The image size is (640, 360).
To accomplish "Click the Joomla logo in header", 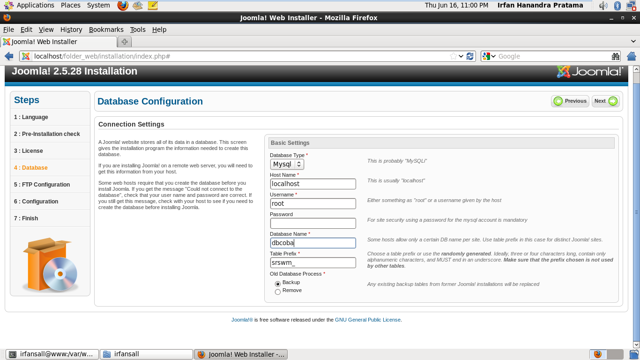I will (590, 71).
